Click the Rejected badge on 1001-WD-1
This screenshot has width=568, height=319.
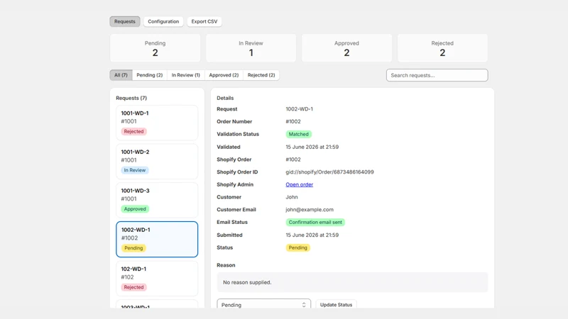tap(133, 131)
